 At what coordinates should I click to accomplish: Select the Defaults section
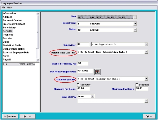[7, 31]
